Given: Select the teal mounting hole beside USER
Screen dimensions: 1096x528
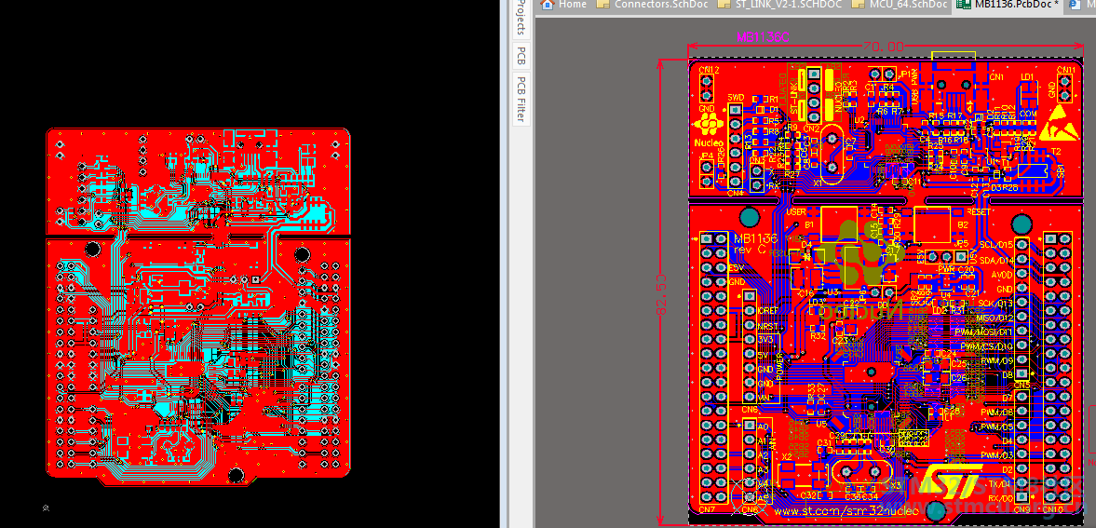Looking at the screenshot, I should point(750,218).
